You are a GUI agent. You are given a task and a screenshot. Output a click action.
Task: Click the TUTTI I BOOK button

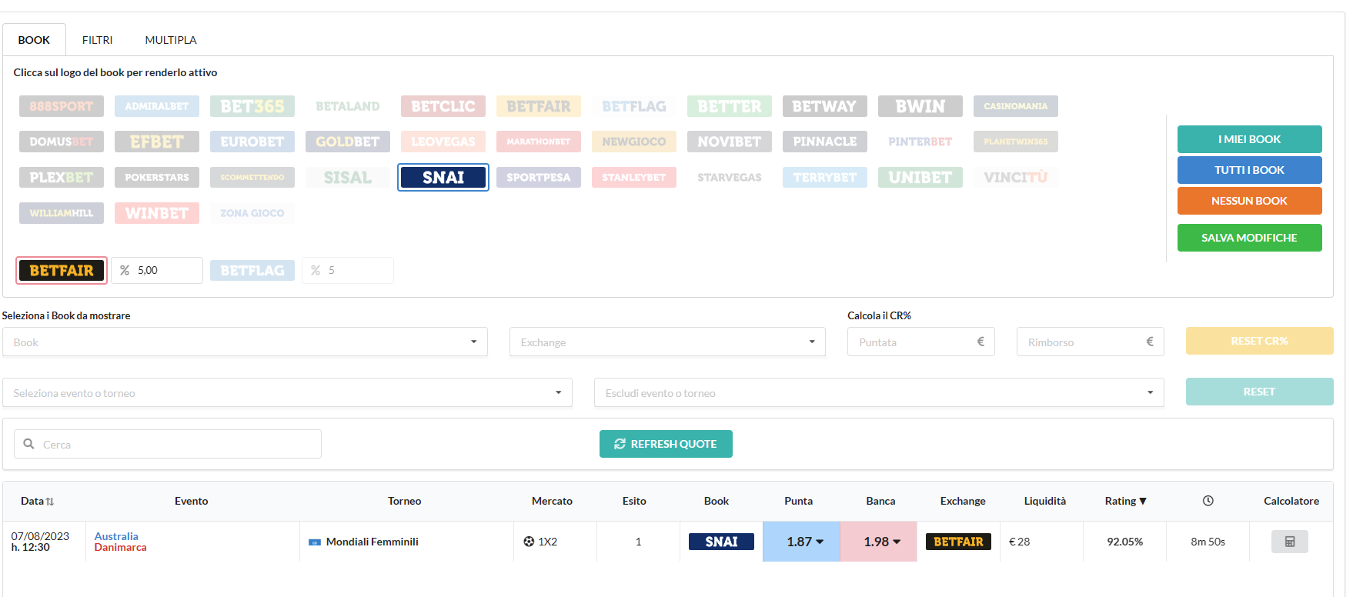pos(1250,170)
